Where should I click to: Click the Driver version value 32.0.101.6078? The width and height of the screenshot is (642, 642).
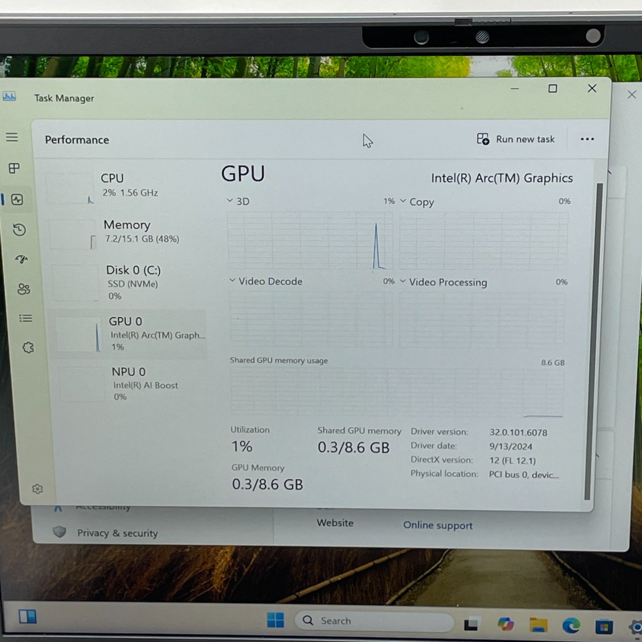tap(518, 432)
